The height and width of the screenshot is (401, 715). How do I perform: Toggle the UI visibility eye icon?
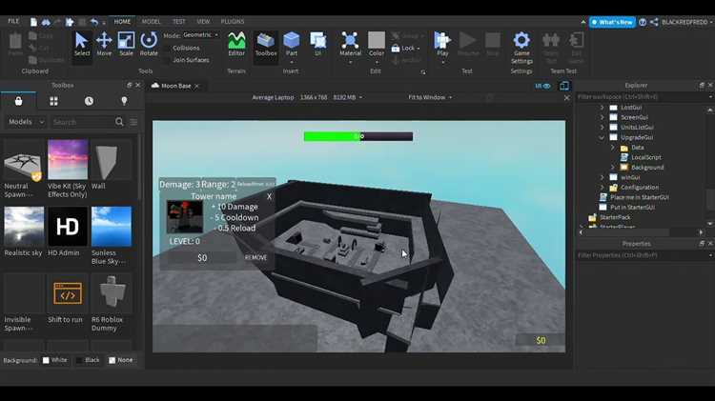pos(542,86)
